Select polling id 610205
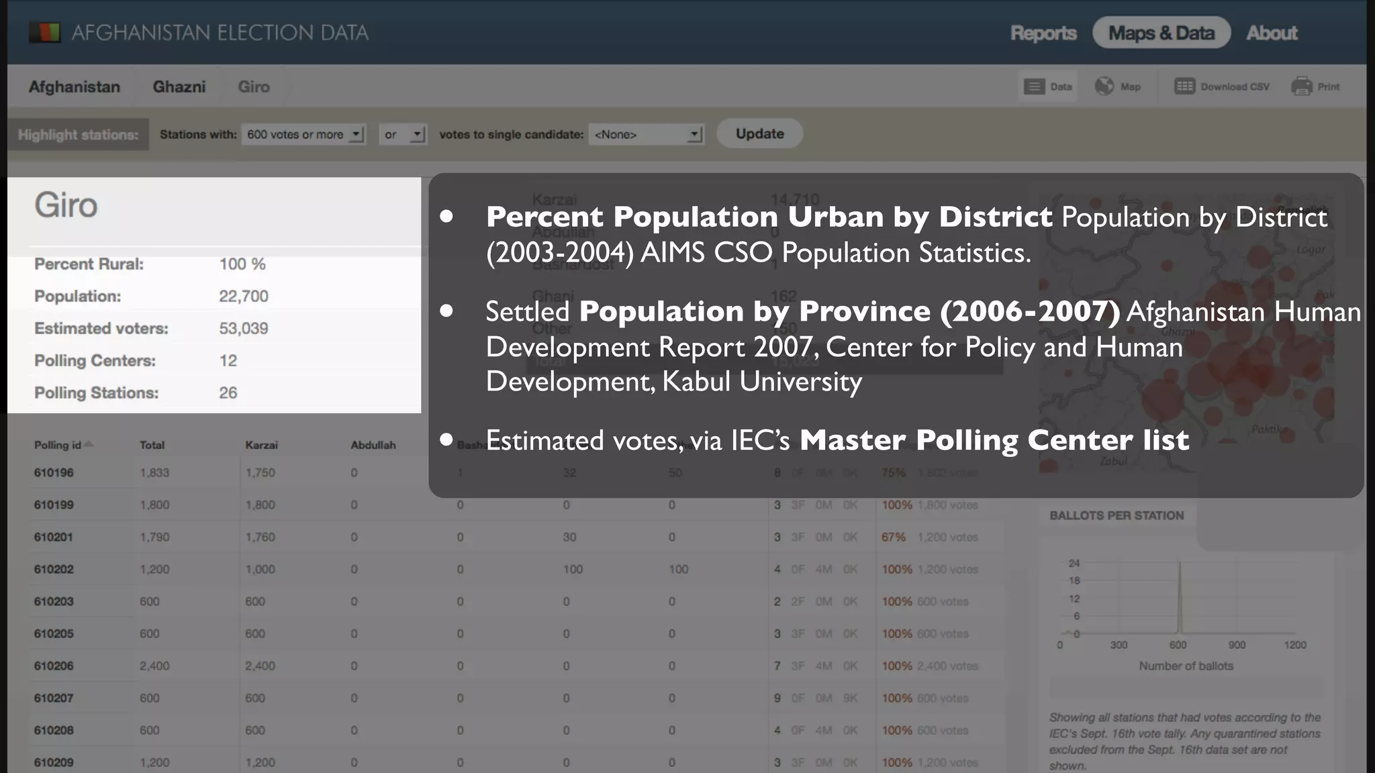The height and width of the screenshot is (773, 1375). (54, 633)
